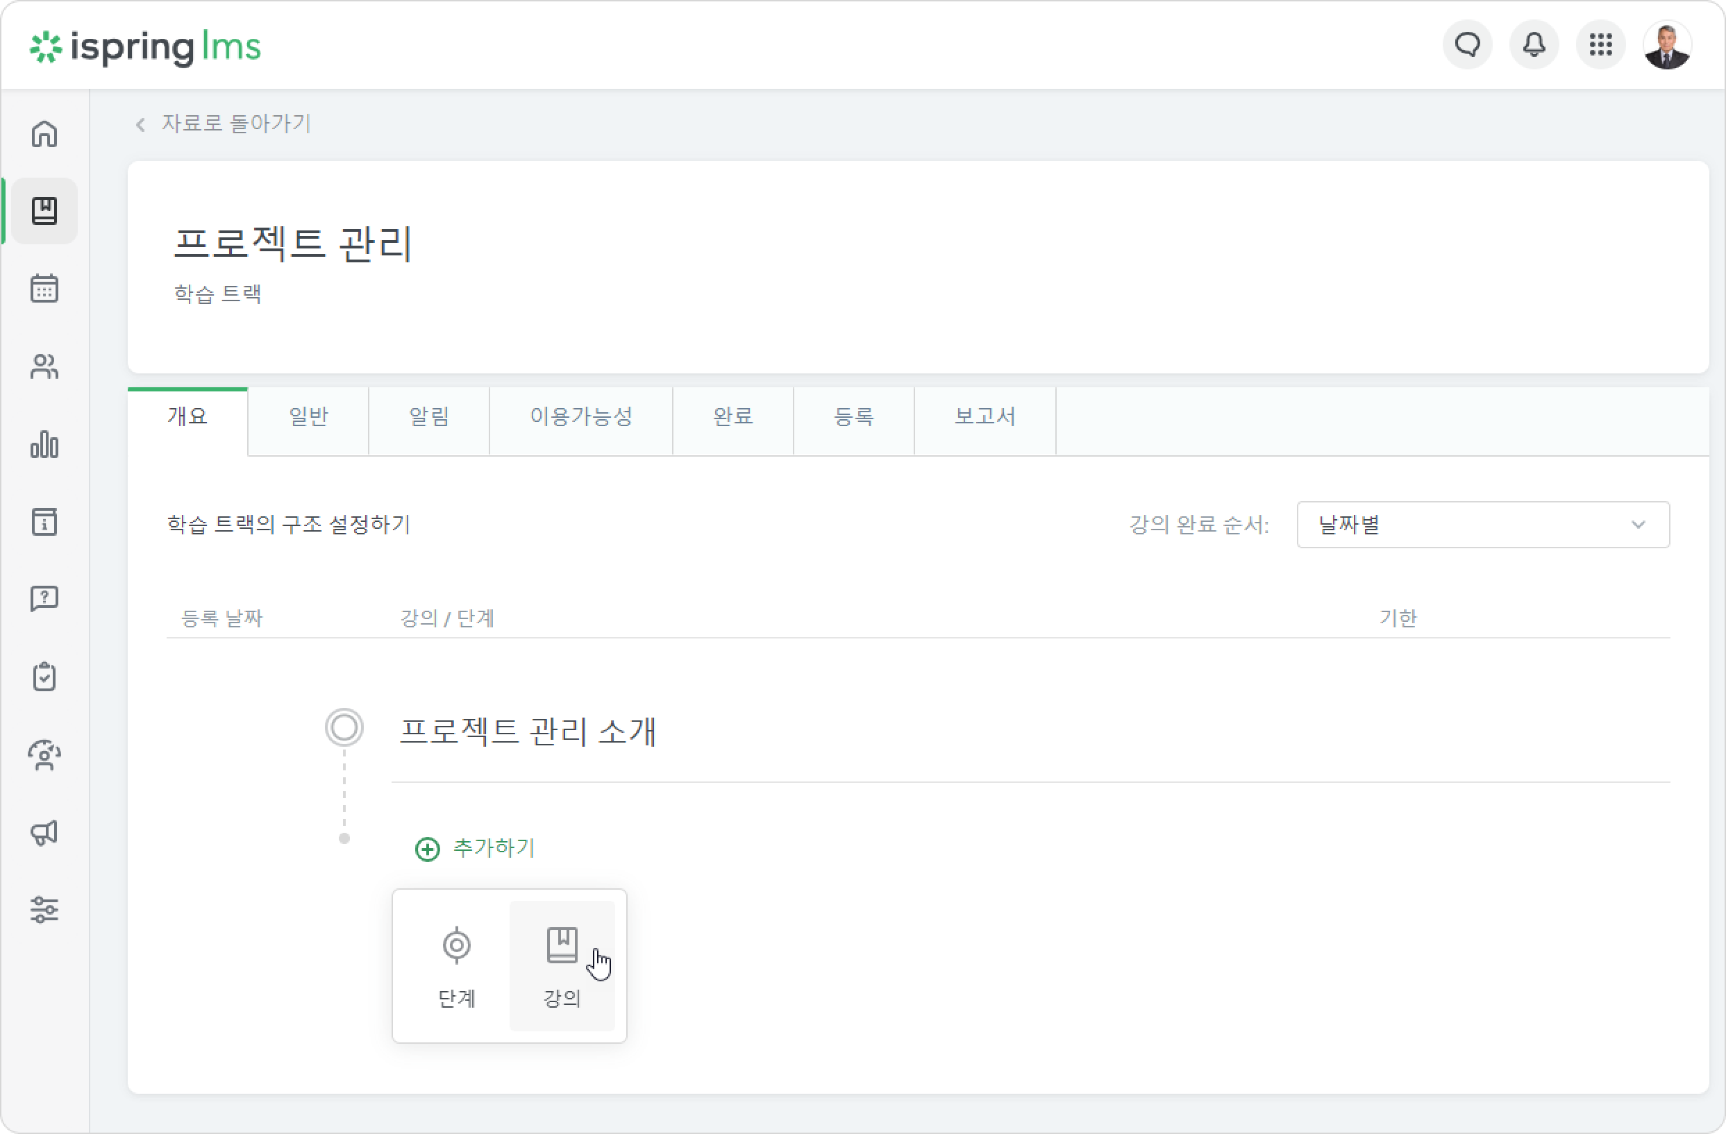Click the notification bell icon
The width and height of the screenshot is (1726, 1134).
click(x=1534, y=45)
